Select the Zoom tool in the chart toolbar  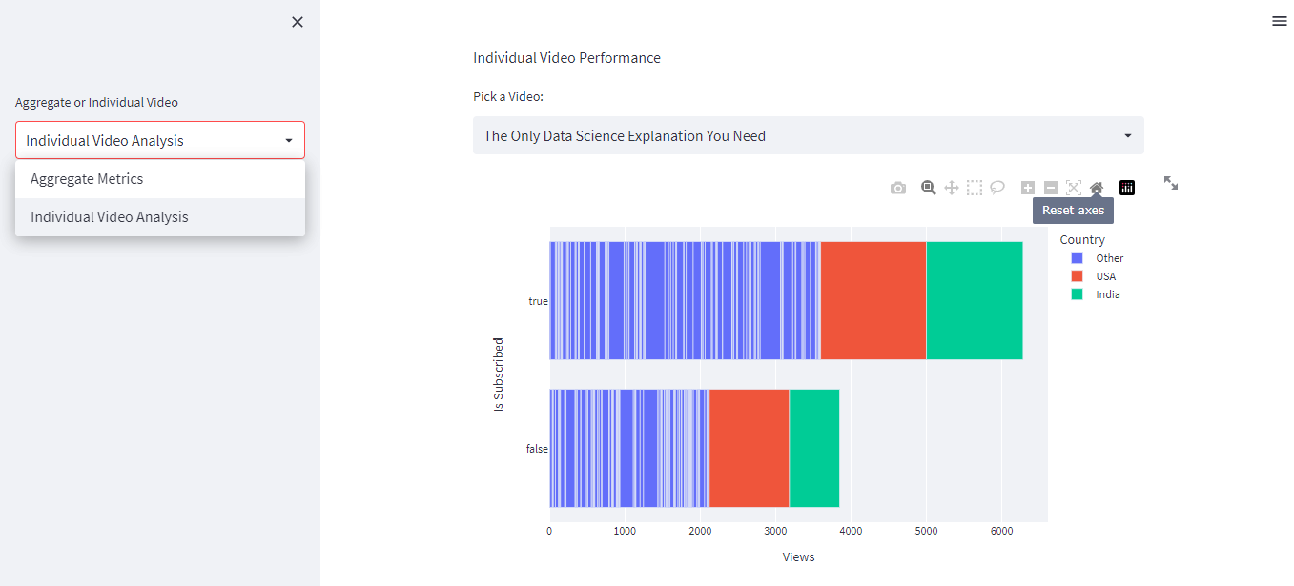[927, 187]
